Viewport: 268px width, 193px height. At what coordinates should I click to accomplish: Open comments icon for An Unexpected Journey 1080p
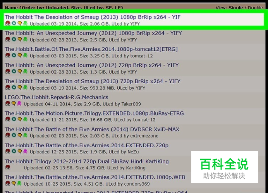coord(20,40)
